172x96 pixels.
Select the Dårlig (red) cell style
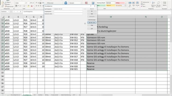pos(120,3)
